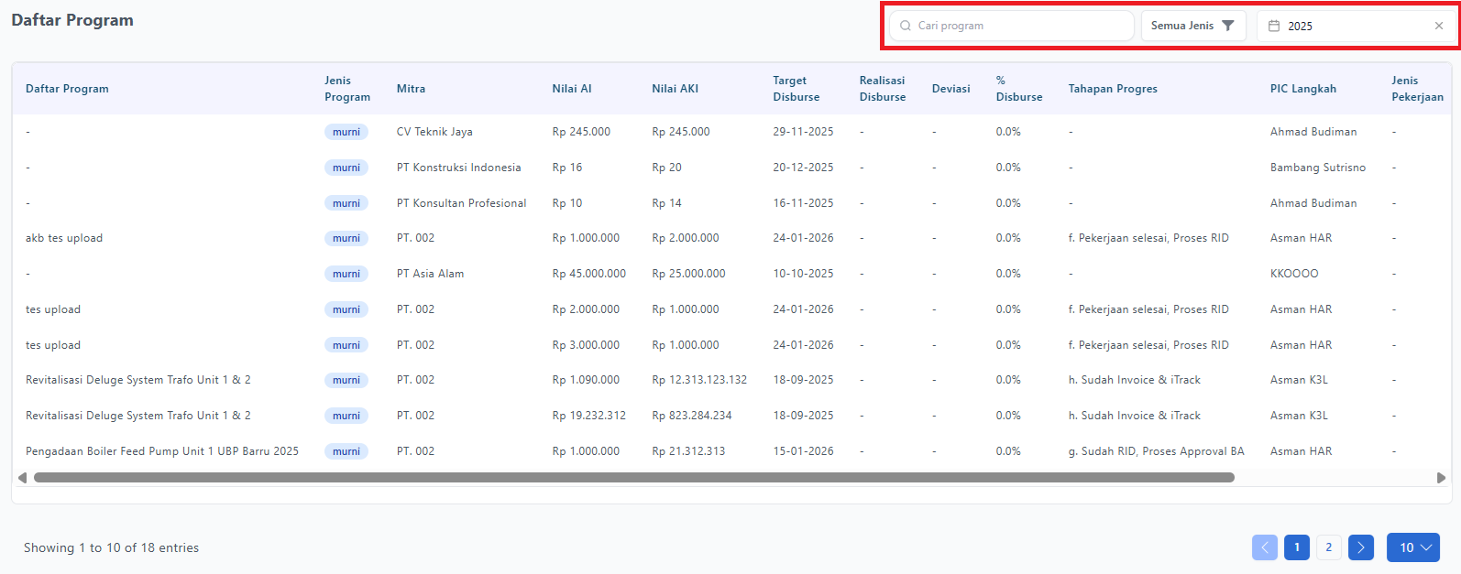The height and width of the screenshot is (574, 1461).
Task: Click the calendar icon beside 2025
Action: 1274,26
